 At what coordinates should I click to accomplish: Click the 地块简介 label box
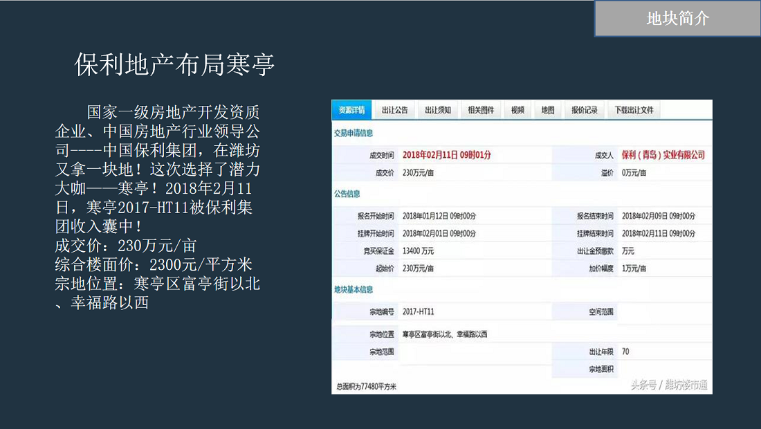coord(677,19)
